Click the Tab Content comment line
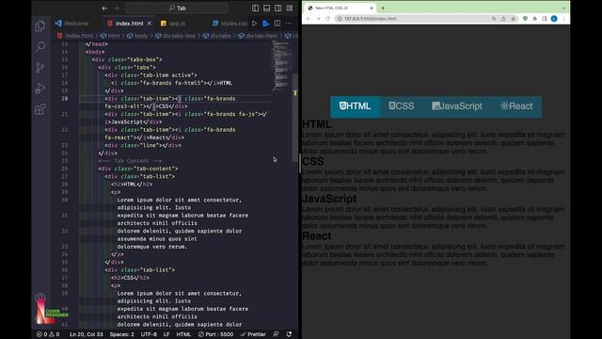The width and height of the screenshot is (602, 339). point(130,161)
